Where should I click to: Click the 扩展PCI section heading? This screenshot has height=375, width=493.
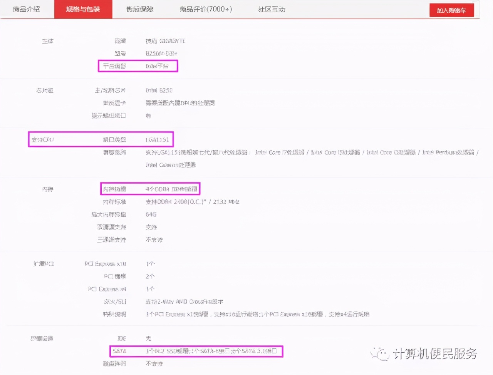pos(43,264)
